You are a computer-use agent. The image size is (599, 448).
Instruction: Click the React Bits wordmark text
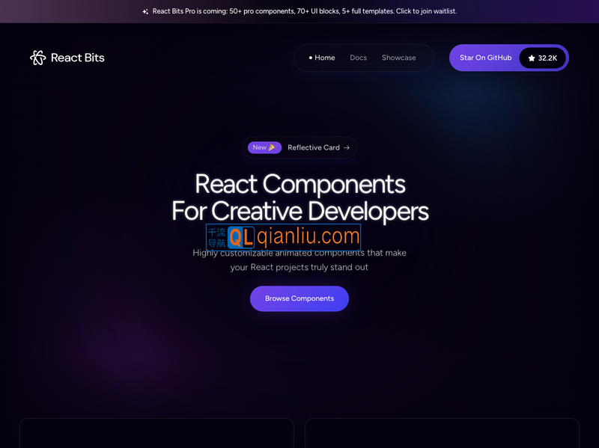[x=77, y=58]
